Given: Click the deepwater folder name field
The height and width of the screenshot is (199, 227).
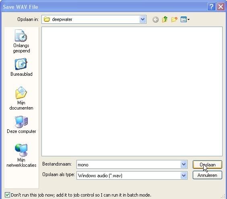Looking at the screenshot, I should click(91, 19).
